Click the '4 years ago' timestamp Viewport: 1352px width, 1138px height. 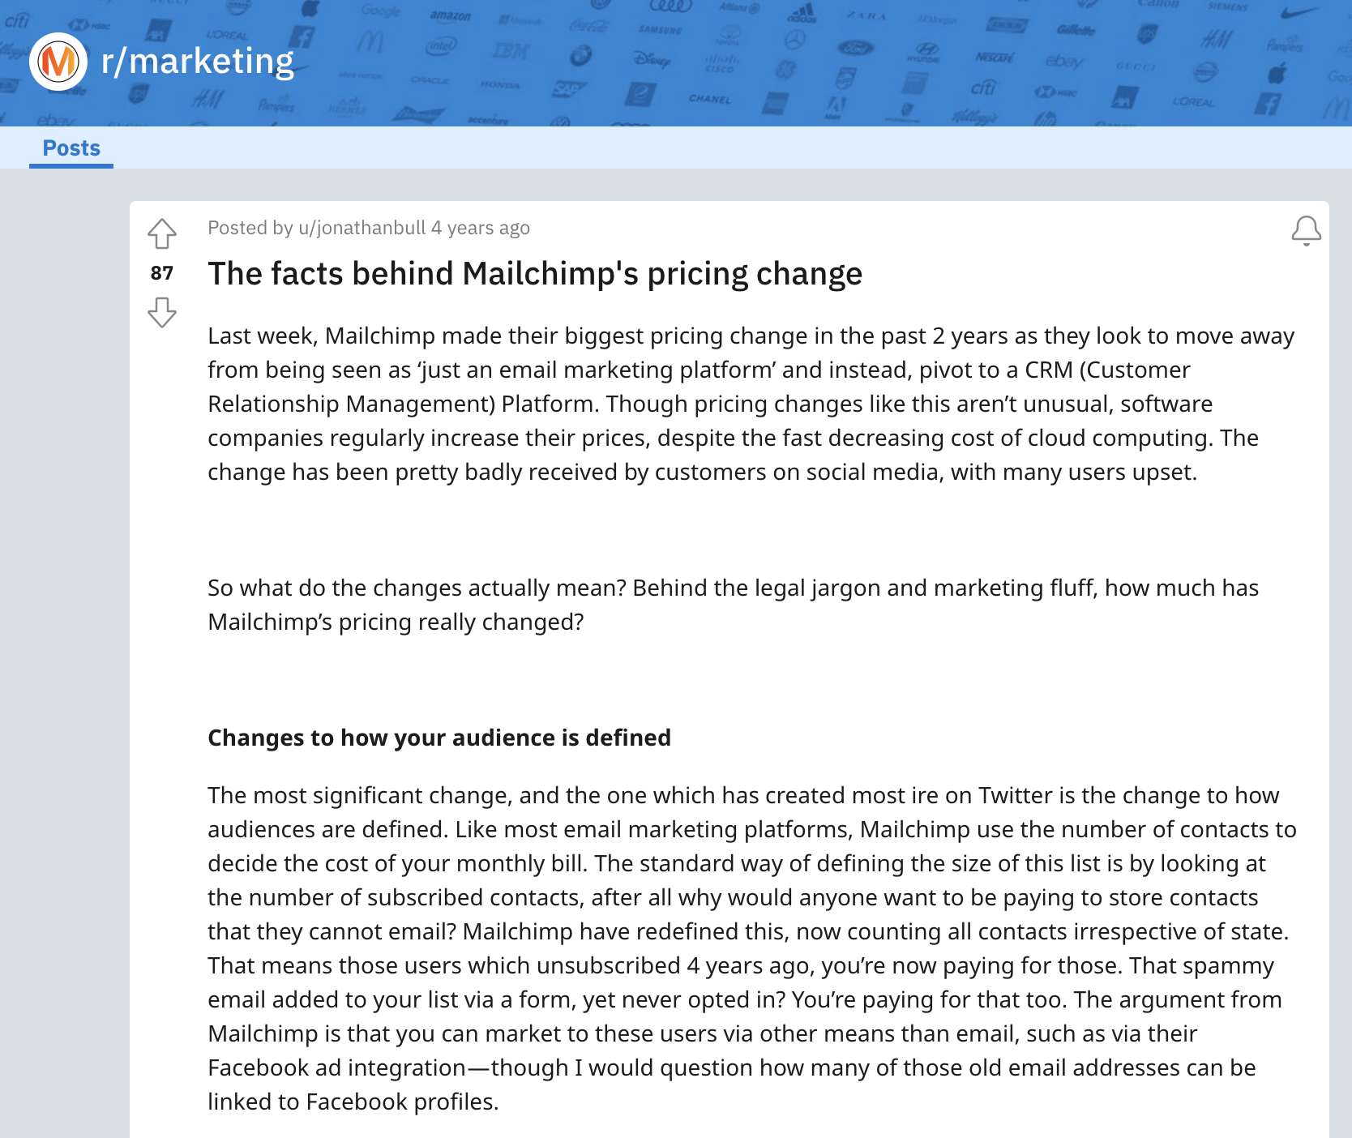tap(478, 228)
